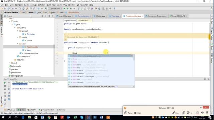Viewport: 214px width, 120px height.
Task: Click the Pin tab icon in Run panel
Action: (5, 104)
